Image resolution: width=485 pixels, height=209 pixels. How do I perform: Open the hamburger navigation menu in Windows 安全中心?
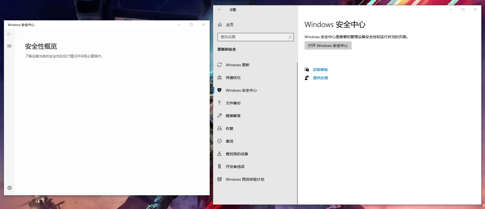(9, 46)
